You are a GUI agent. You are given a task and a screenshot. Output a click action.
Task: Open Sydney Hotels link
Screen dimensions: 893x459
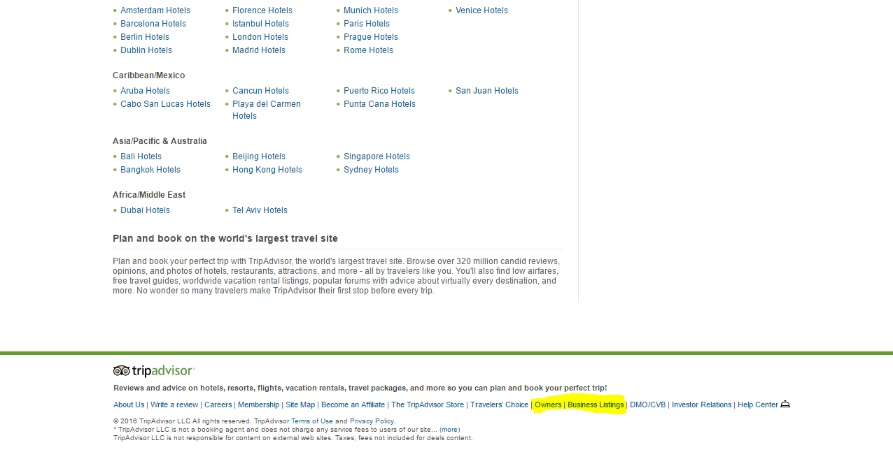click(x=371, y=170)
